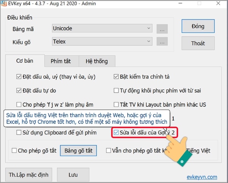Enable 'Sử dụng Clipboard để gửi phím'
This screenshot has height=183, width=228.
19,133
